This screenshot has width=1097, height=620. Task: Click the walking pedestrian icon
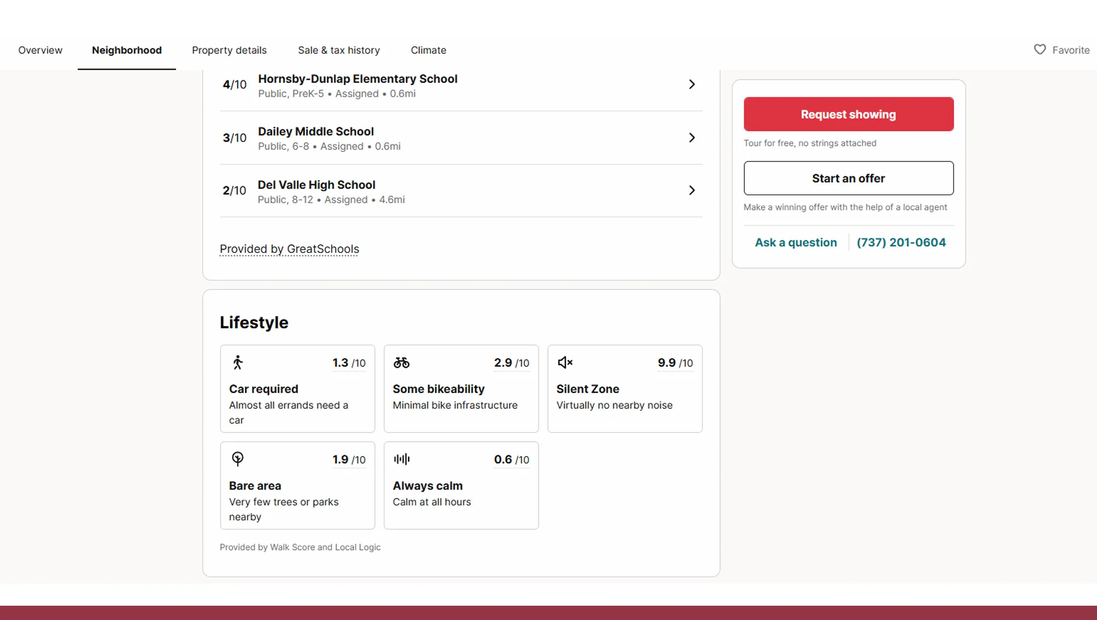[238, 363]
